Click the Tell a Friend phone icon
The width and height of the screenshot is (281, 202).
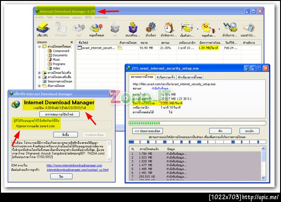click(x=249, y=28)
